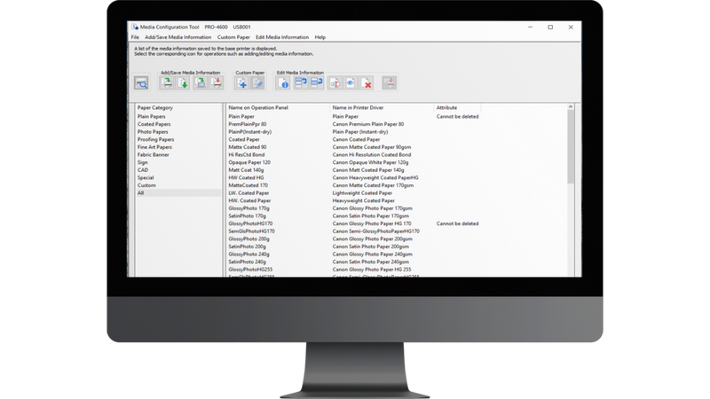710x399 pixels.
Task: Select the GlossyPhotoHG170 entry
Action: (250, 223)
